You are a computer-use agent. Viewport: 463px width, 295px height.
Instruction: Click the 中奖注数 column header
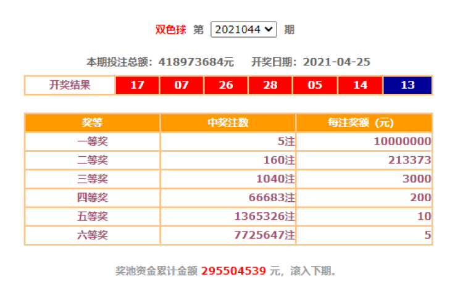click(x=228, y=122)
